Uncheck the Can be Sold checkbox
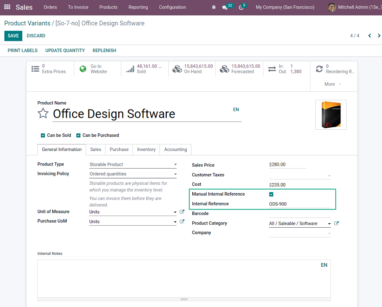Screen dimensions: 382x307 pos(43,135)
